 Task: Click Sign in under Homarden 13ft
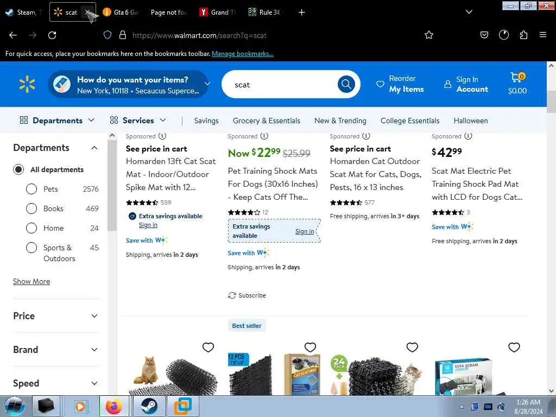148,225
